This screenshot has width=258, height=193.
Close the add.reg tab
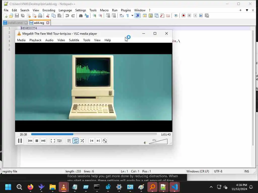[x=48, y=23]
